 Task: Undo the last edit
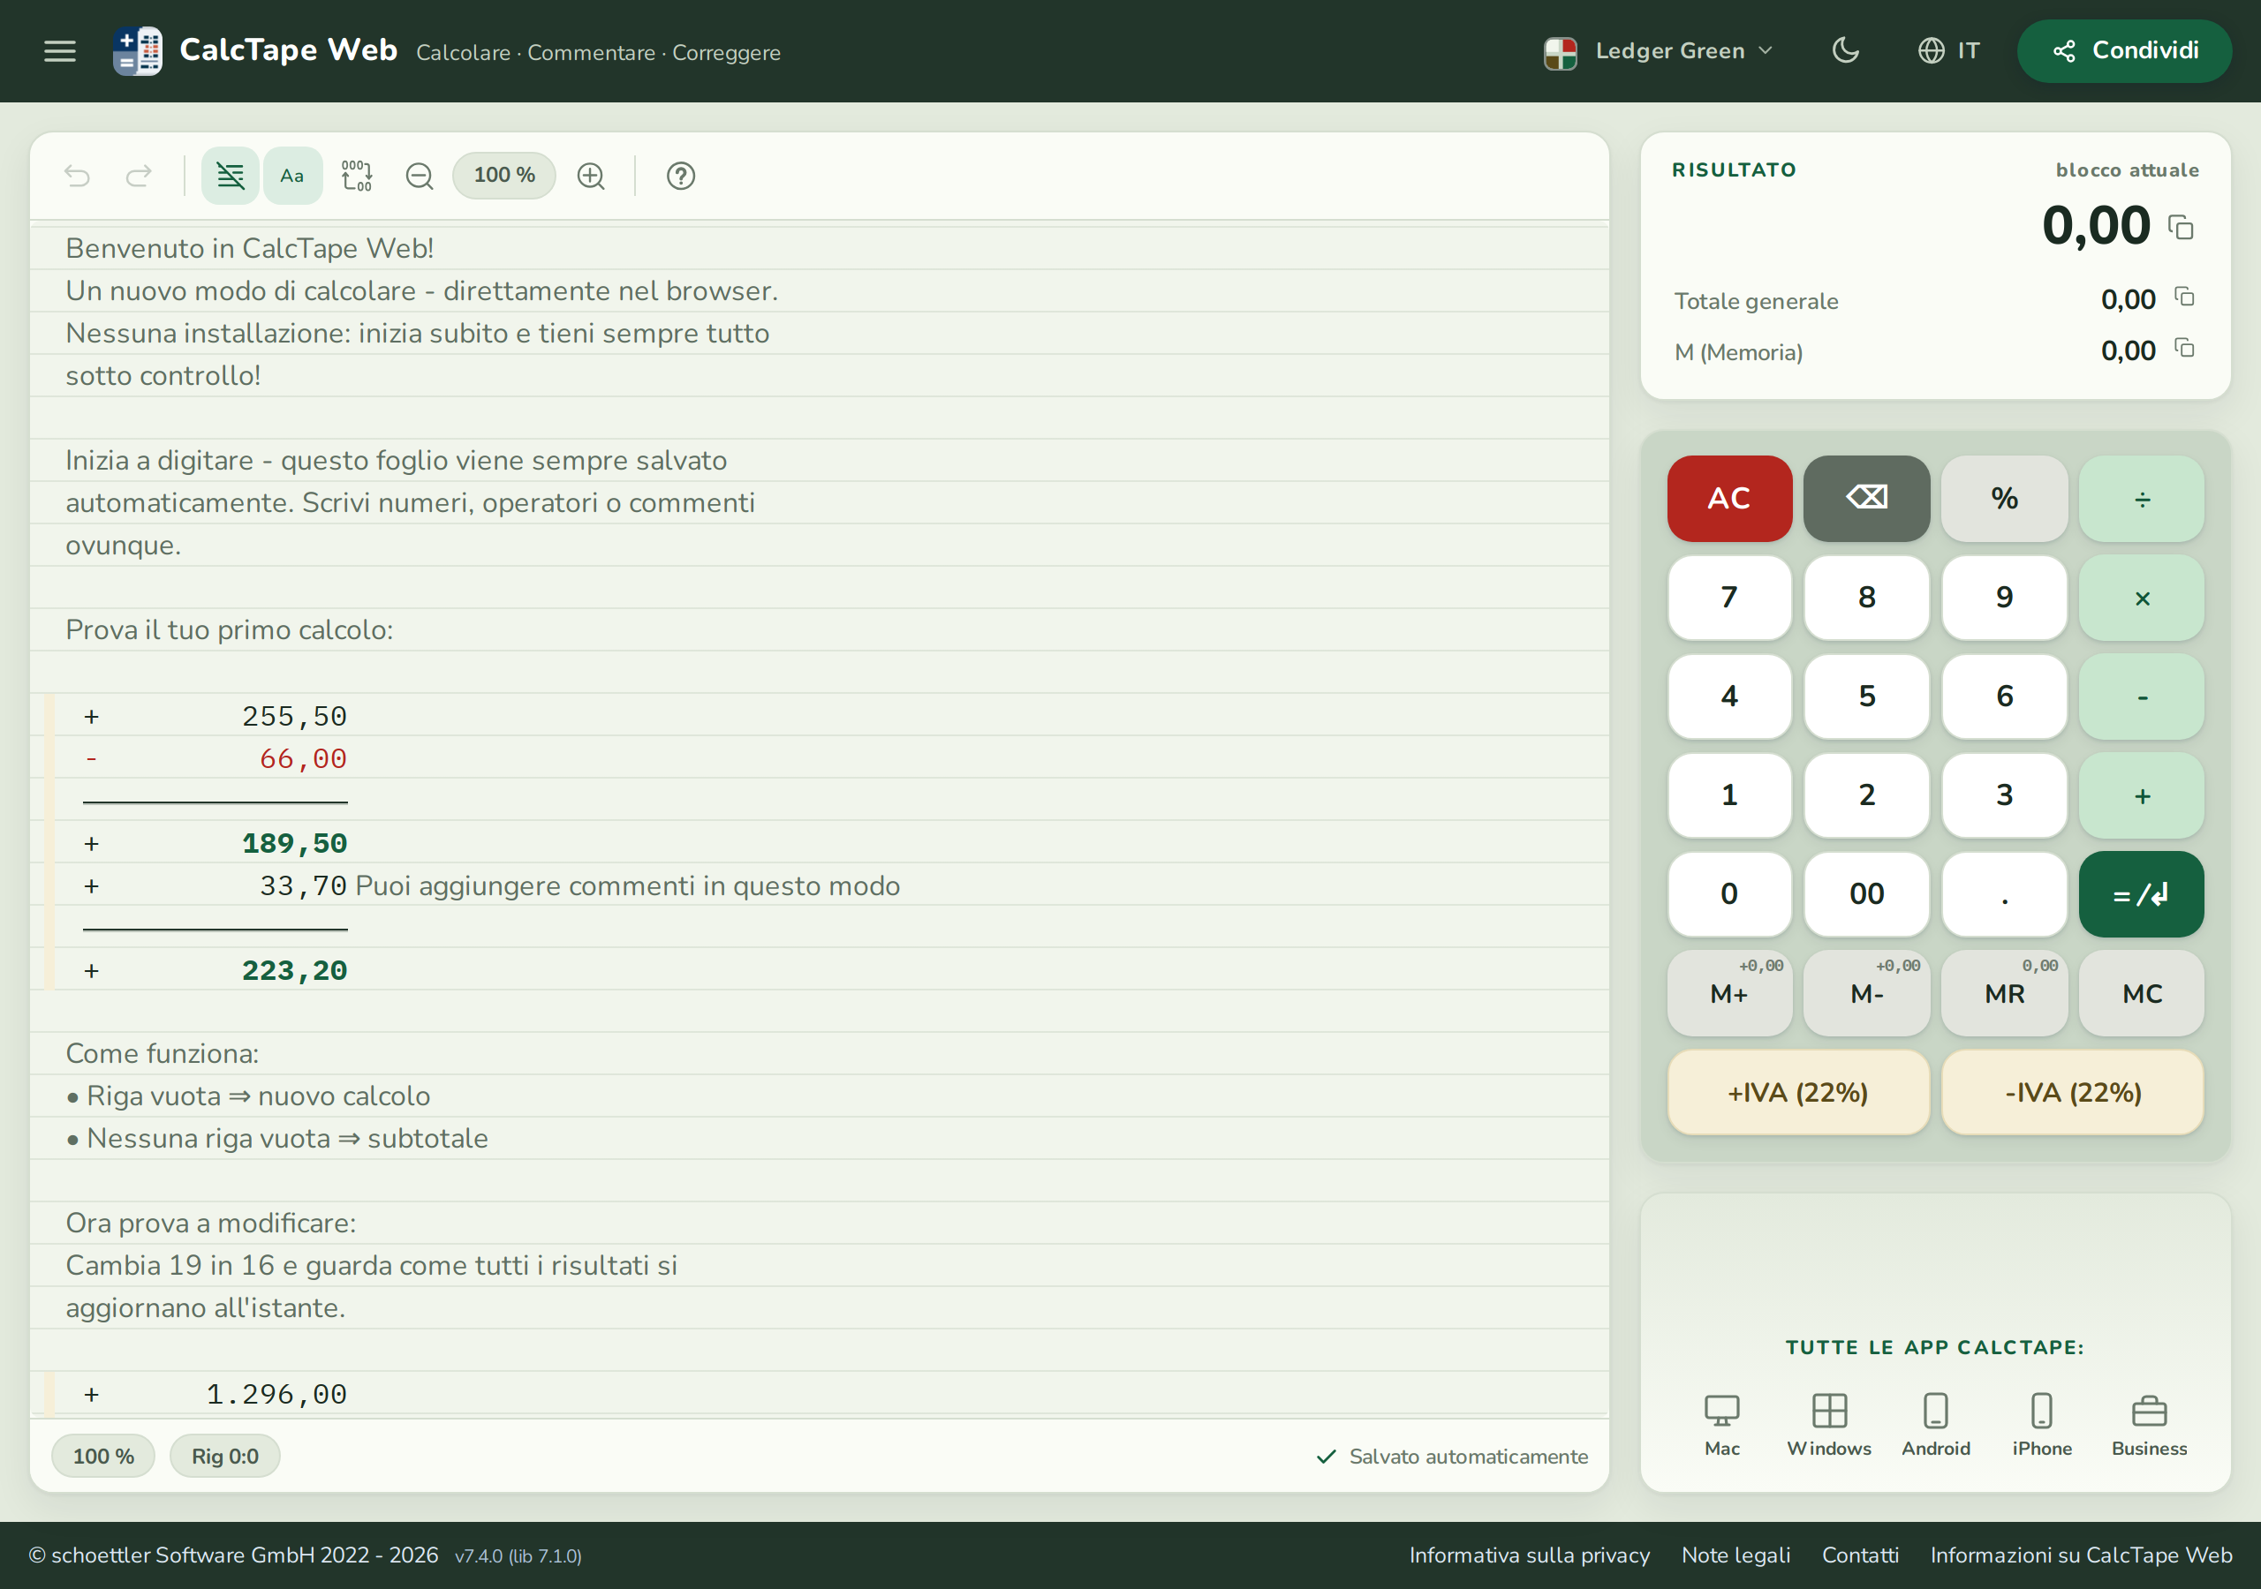click(78, 176)
